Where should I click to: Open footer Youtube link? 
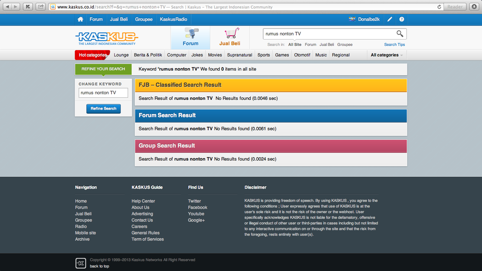click(196, 214)
